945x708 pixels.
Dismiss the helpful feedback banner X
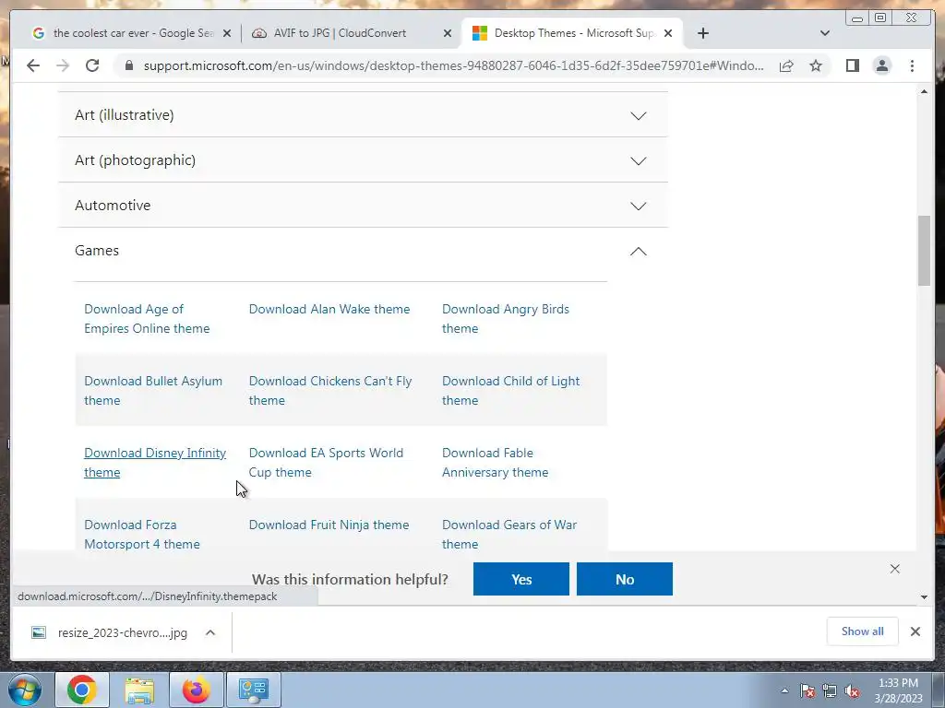895,569
